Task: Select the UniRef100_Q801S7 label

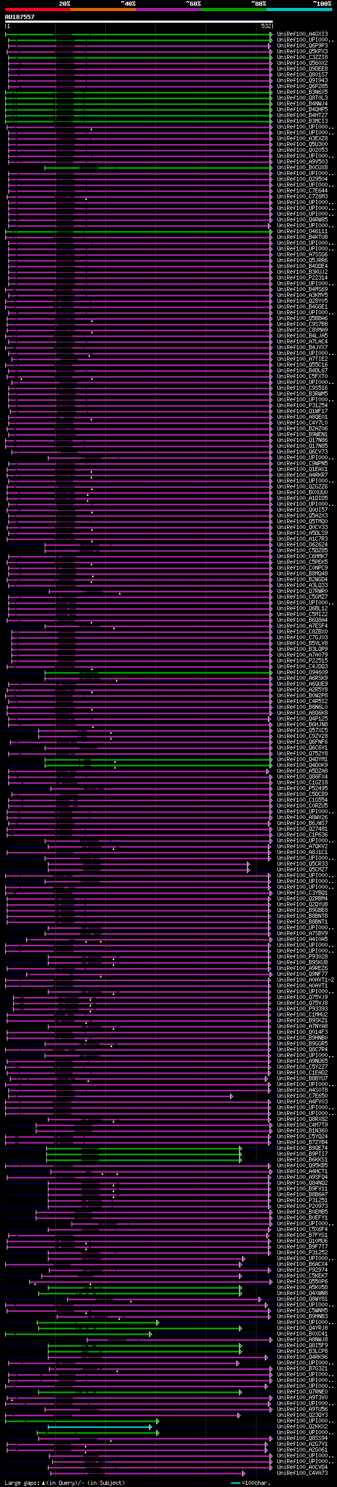Action: (302, 74)
